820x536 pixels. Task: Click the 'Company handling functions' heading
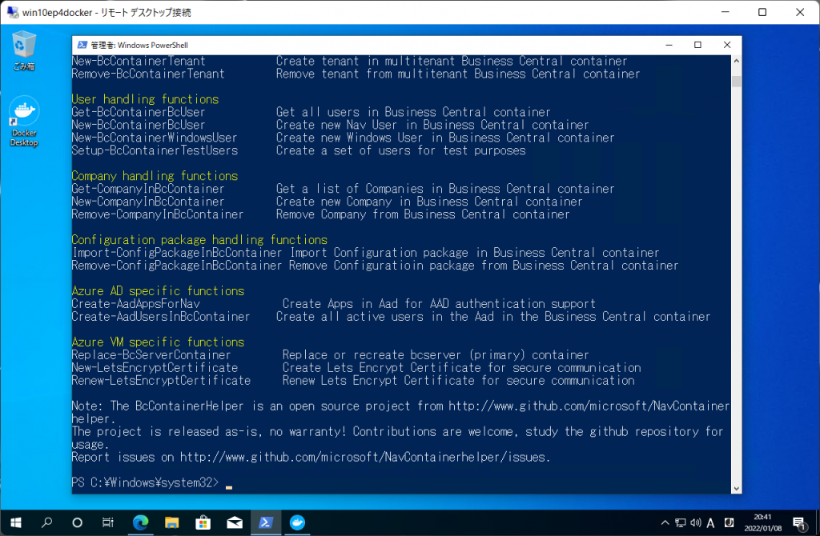coord(155,176)
